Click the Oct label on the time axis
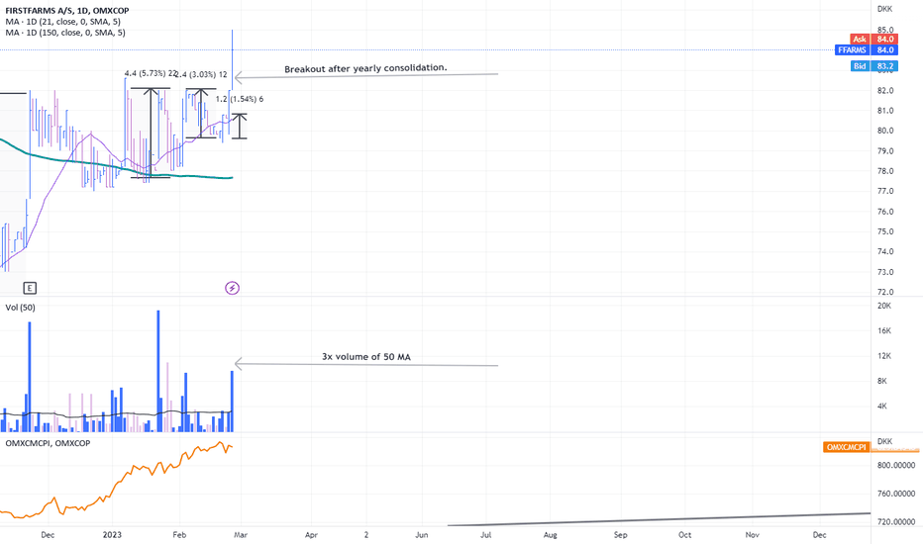The width and height of the screenshot is (923, 544). (684, 534)
